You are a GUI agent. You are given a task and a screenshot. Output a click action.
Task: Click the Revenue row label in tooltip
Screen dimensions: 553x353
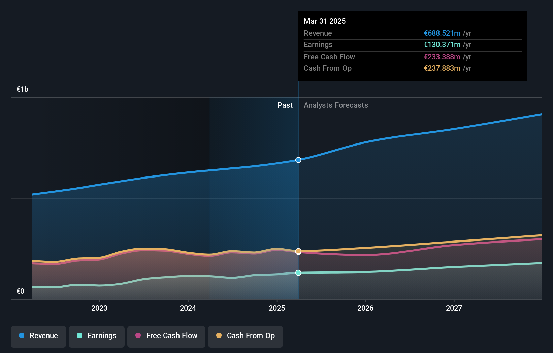[318, 33]
